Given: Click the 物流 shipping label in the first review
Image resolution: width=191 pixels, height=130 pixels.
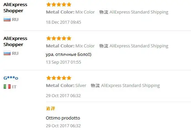Looking at the screenshot, I should pyautogui.click(x=104, y=12).
